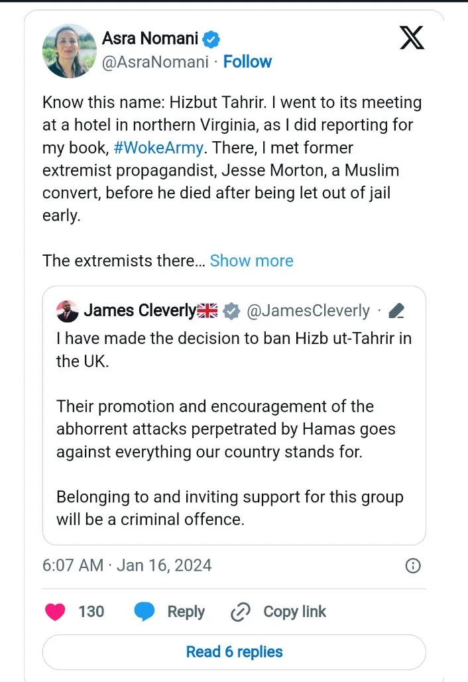Like the tweet with the heart icon
Screen dimensions: 468x682
coord(55,612)
